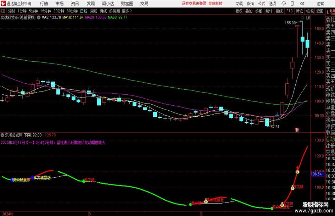The height and width of the screenshot is (216, 335).
Task: Click the 乐淘公式网 indicator name
Action: pyautogui.click(x=14, y=135)
